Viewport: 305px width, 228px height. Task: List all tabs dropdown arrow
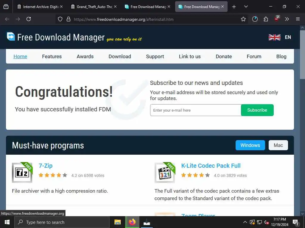pos(246,7)
